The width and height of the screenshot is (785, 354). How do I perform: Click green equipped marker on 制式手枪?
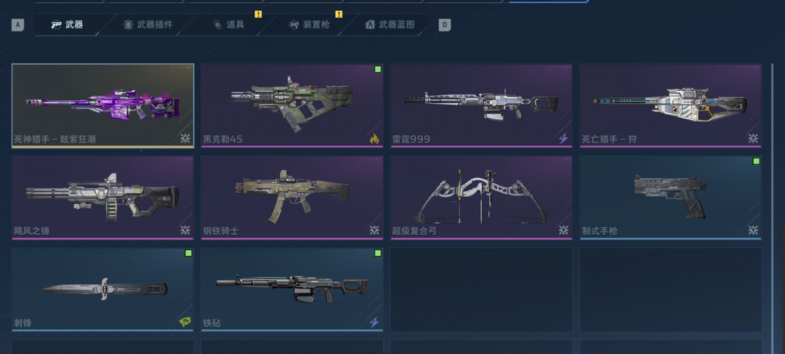757,161
